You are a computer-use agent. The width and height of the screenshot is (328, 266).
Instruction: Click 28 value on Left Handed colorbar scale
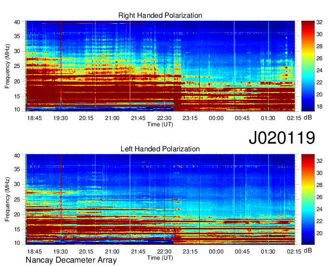[x=319, y=185]
